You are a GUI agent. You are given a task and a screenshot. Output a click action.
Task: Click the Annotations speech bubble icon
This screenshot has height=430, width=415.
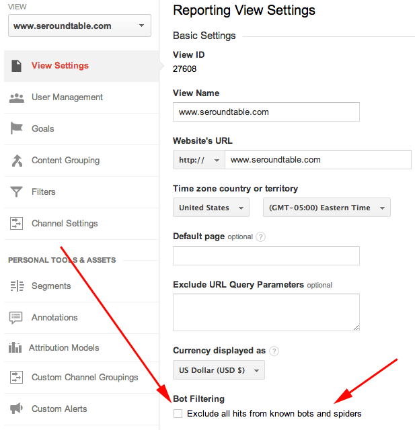(x=16, y=318)
